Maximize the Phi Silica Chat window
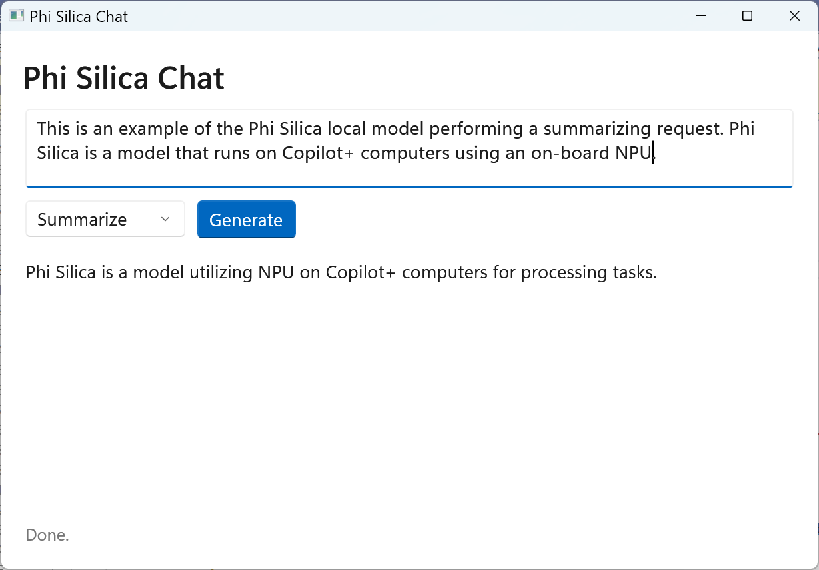This screenshot has width=819, height=570. (x=747, y=16)
